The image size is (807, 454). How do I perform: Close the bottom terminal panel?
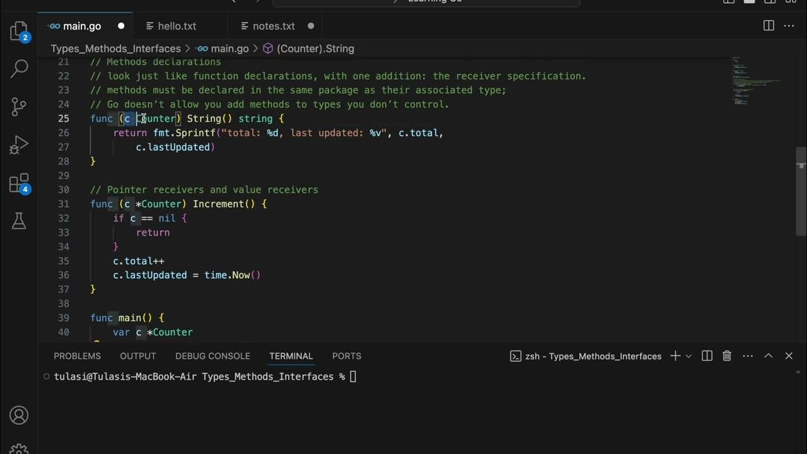coord(789,356)
